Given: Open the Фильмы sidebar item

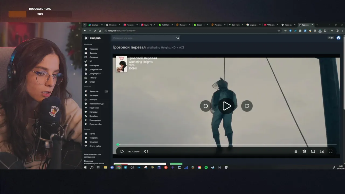Looking at the screenshot, I should pos(93,53).
